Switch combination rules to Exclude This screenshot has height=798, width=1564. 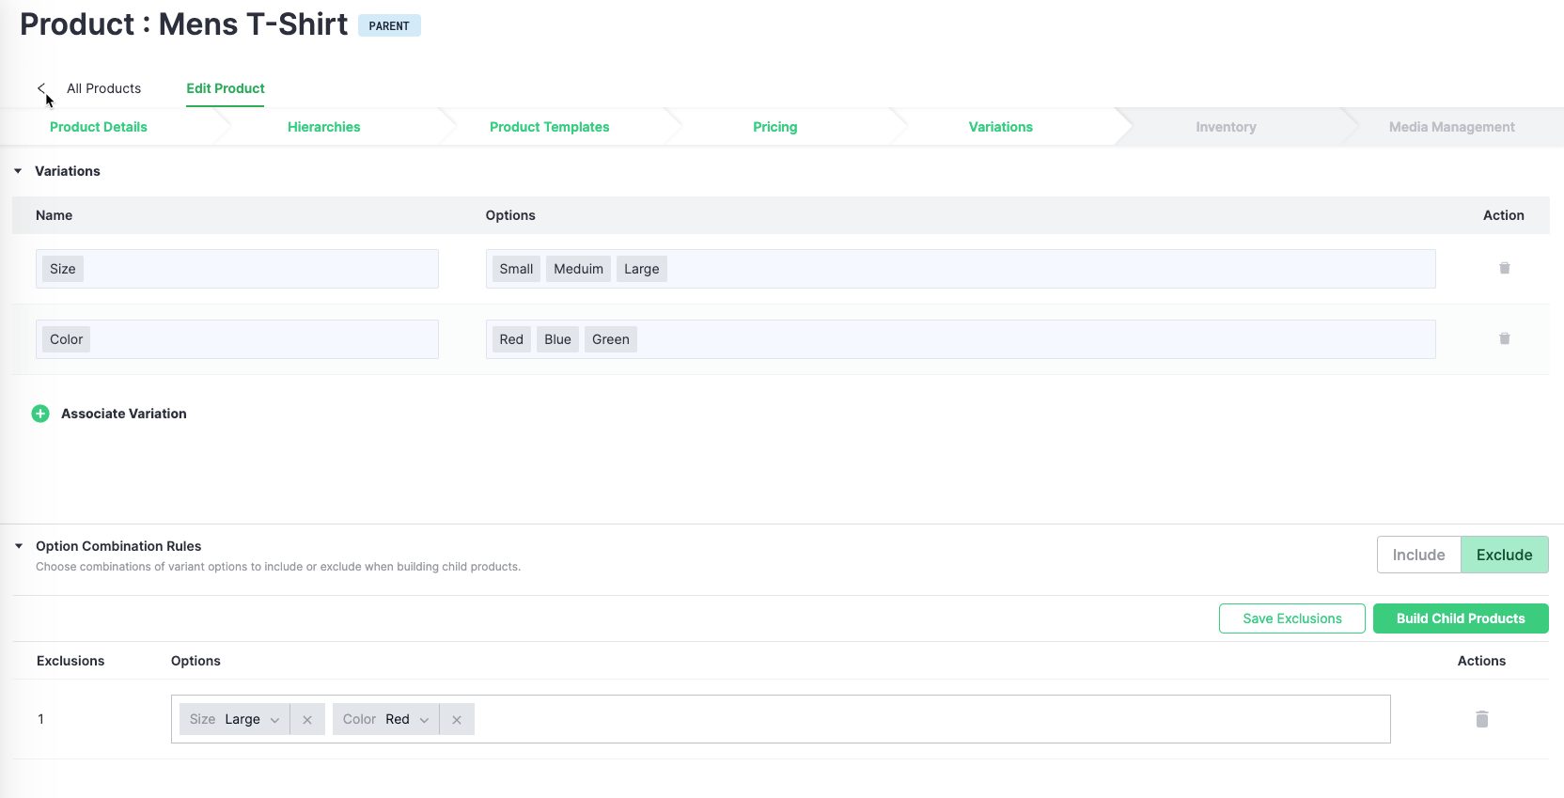[1504, 555]
